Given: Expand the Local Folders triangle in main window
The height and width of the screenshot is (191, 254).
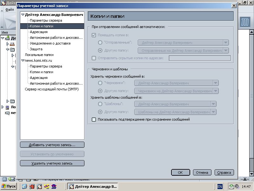Looking at the screenshot, I should pos(3,107).
